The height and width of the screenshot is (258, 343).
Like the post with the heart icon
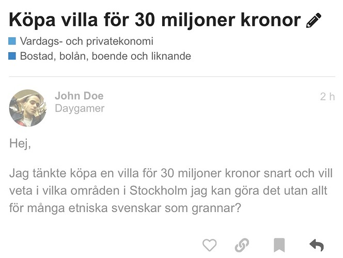coord(209,245)
